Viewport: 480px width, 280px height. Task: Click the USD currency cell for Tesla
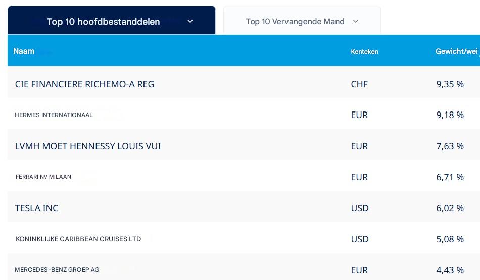pyautogui.click(x=360, y=208)
